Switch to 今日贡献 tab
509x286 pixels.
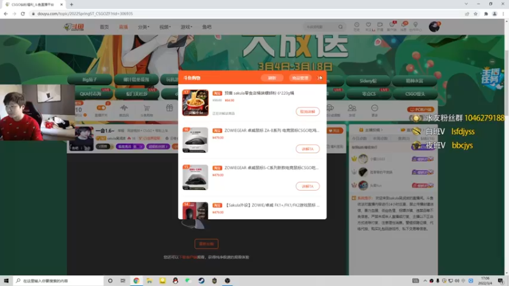(359, 139)
